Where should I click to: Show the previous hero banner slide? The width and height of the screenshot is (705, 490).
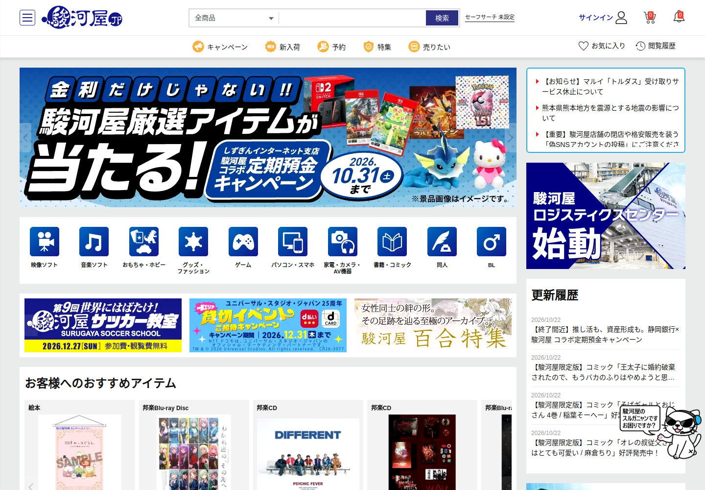point(25,137)
